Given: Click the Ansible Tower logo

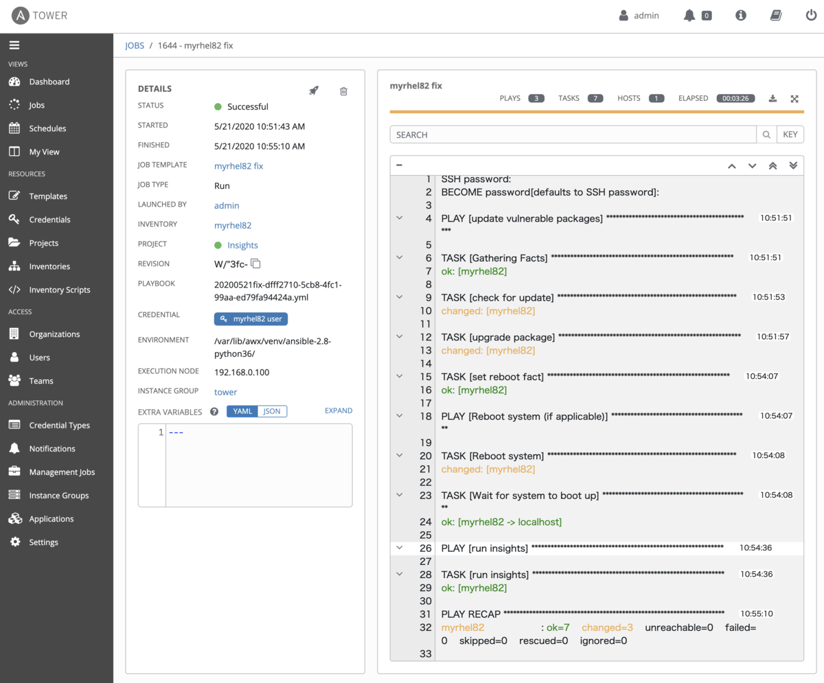Looking at the screenshot, I should tap(39, 15).
